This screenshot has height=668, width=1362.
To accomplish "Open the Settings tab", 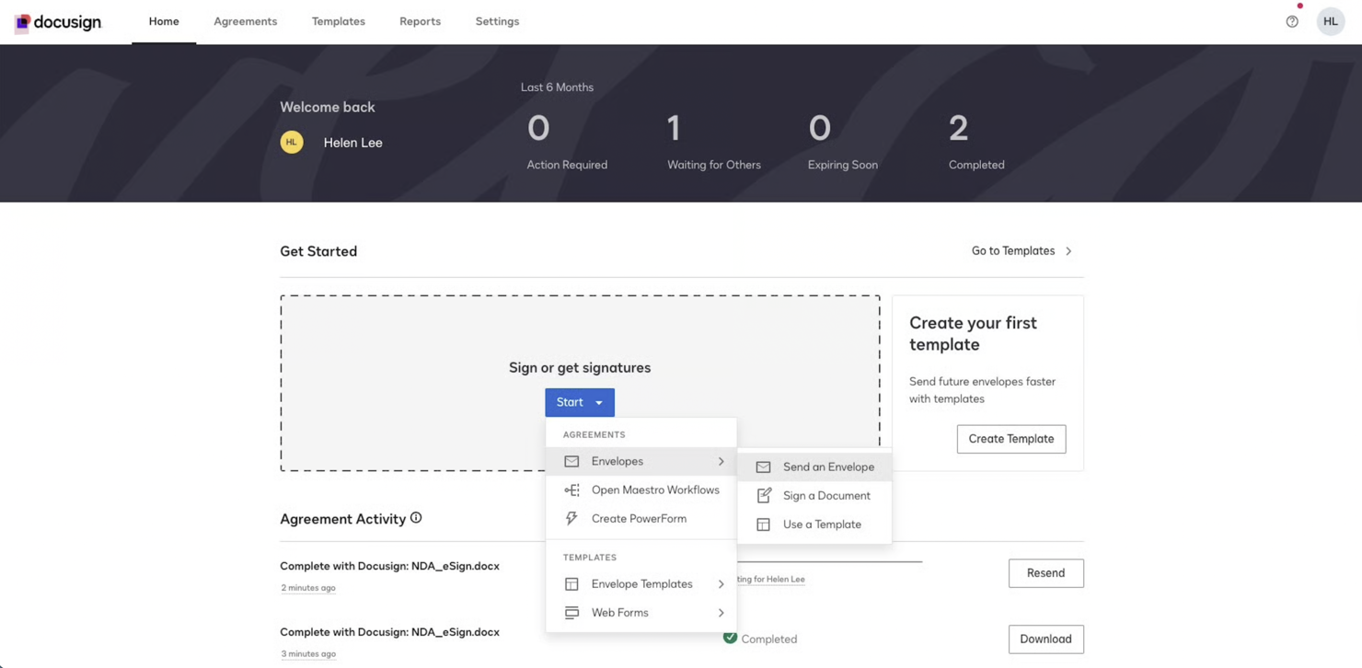I will pos(497,21).
